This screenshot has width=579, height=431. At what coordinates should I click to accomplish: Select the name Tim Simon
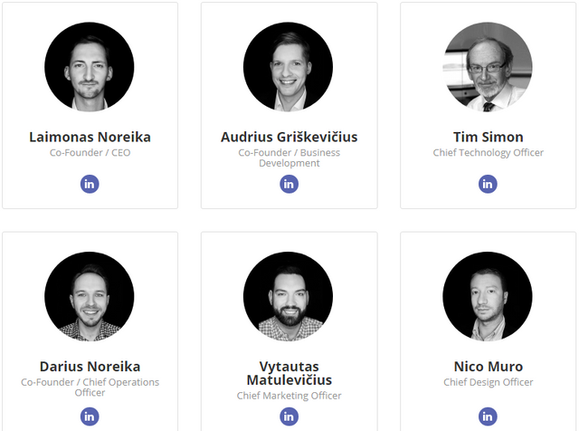click(488, 138)
